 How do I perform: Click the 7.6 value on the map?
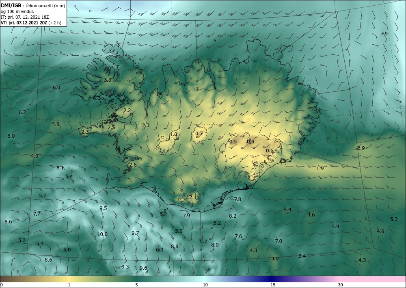point(238,236)
